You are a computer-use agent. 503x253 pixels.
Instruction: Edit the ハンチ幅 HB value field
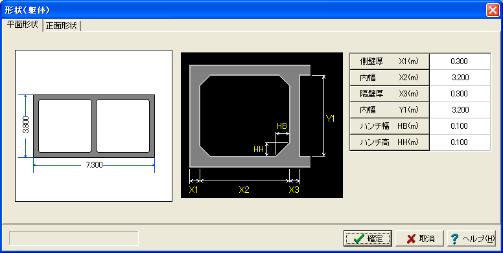click(460, 126)
